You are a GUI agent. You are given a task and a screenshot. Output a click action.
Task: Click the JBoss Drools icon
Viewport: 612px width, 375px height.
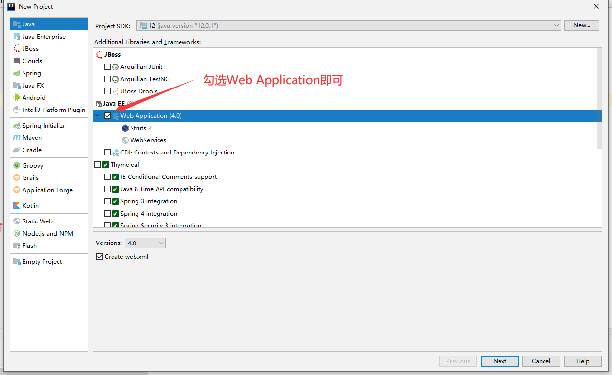pyautogui.click(x=115, y=91)
